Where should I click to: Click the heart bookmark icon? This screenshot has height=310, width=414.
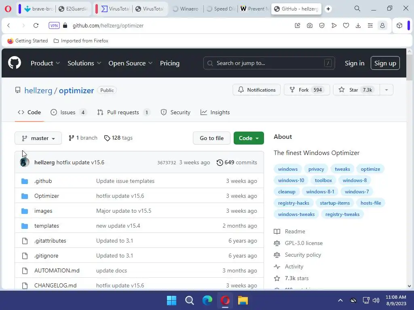point(346,25)
